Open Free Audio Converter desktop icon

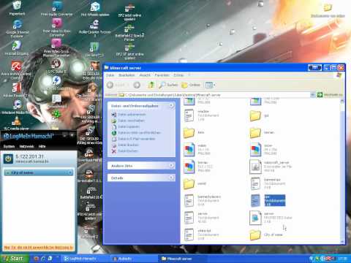pos(57,9)
